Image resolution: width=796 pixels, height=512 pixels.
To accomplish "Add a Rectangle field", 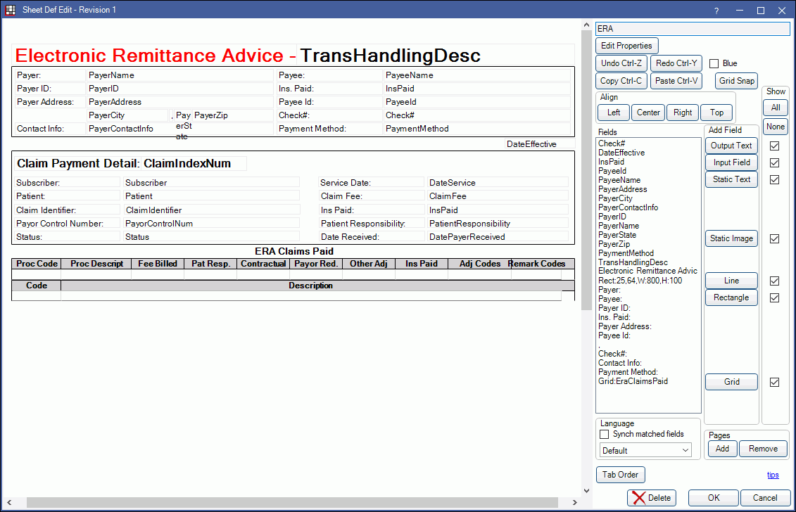I will click(731, 297).
